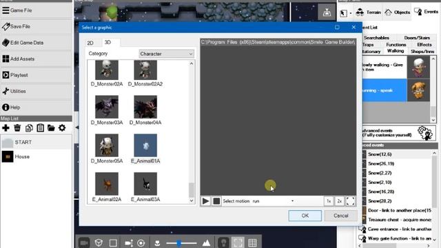Select D_Monster03A graphic
The height and width of the screenshot is (248, 441).
point(107,110)
